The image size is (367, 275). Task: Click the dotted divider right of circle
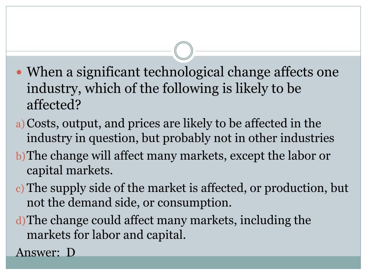pos(278,51)
